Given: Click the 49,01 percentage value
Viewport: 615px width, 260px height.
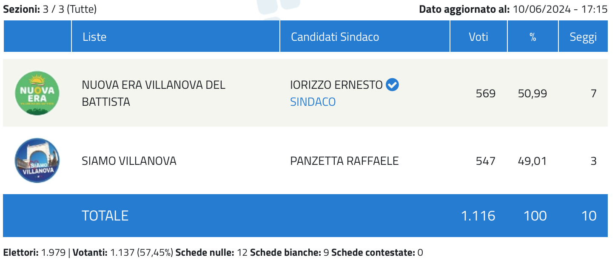Looking at the screenshot, I should click(532, 161).
